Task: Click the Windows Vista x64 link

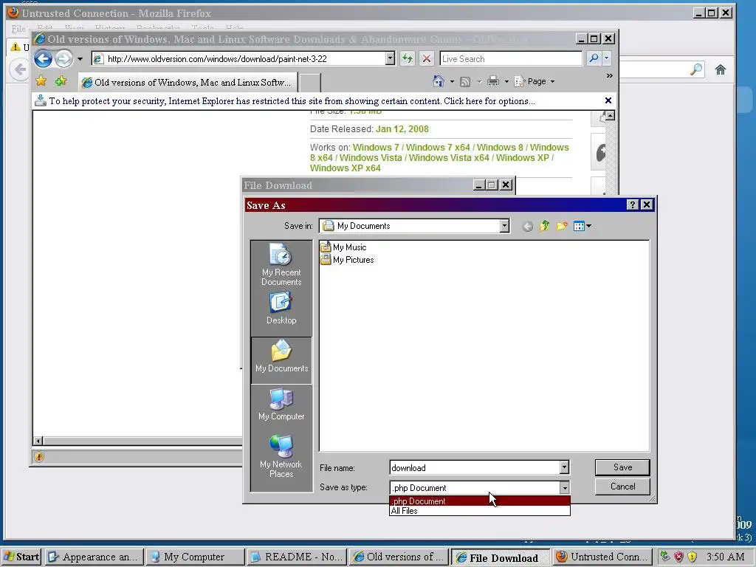Action: click(449, 158)
